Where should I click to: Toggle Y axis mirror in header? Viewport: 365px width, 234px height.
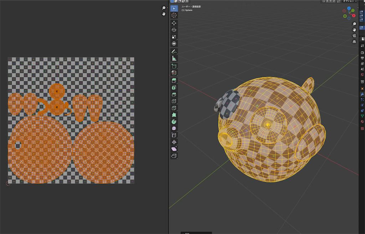pyautogui.click(x=330, y=1)
